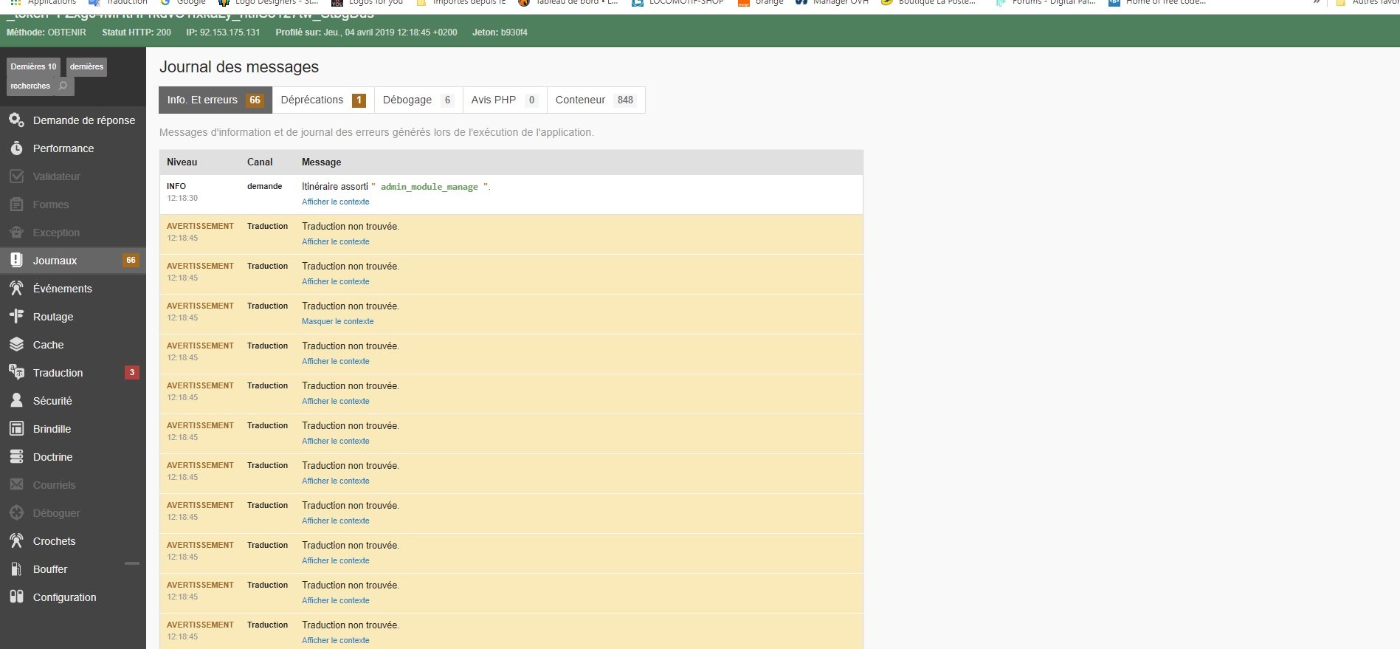Image resolution: width=1400 pixels, height=649 pixels.
Task: Click the Événements antenna icon
Action: tap(16, 288)
